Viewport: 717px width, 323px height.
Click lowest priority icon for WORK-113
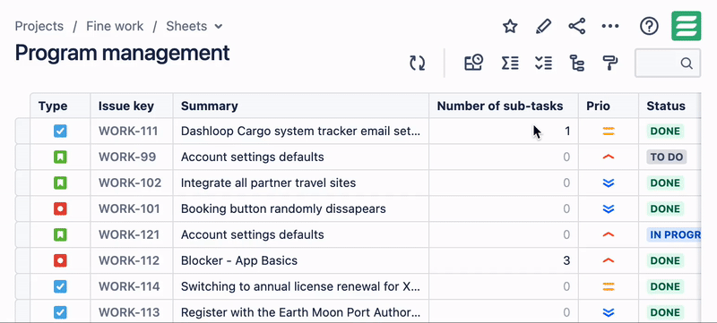click(609, 312)
